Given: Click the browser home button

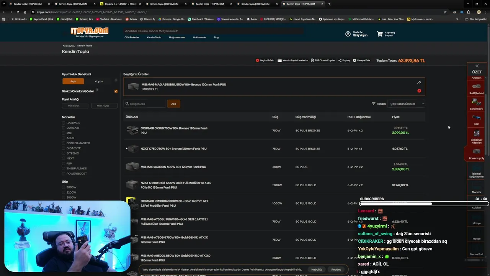Looking at the screenshot, I should [25, 12].
